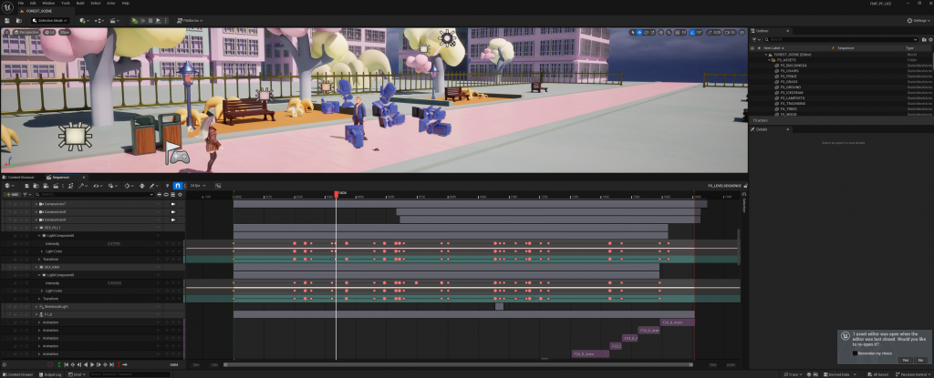This screenshot has width=934, height=378.
Task: Click the Unreal Engine logo icon
Action: click(7, 5)
